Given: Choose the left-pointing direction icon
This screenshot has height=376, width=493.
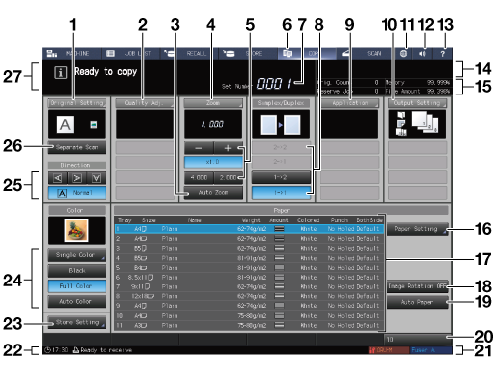Looking at the screenshot, I should tap(58, 178).
